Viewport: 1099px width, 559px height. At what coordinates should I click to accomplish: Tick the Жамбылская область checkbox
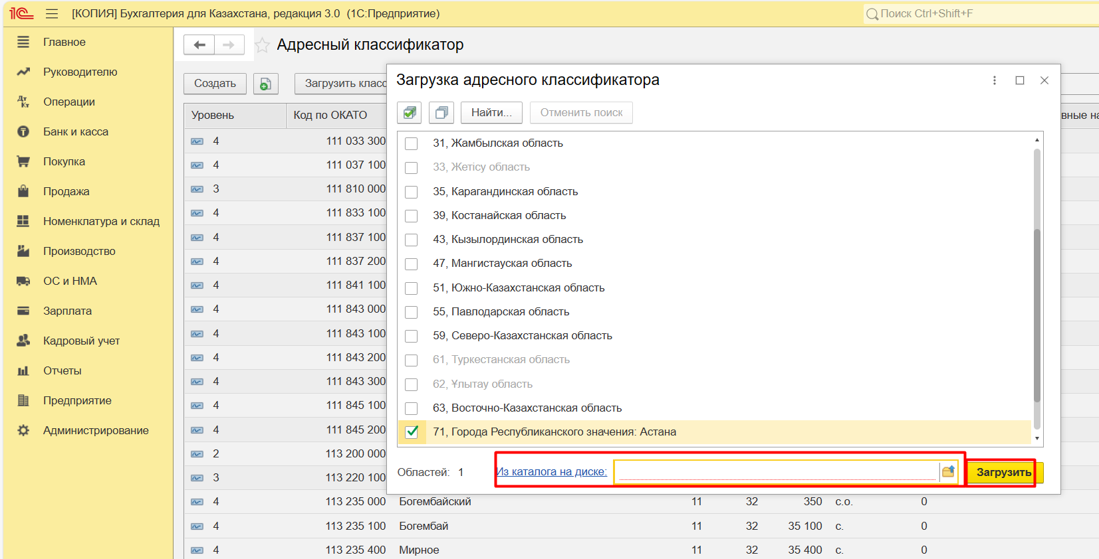[412, 143]
